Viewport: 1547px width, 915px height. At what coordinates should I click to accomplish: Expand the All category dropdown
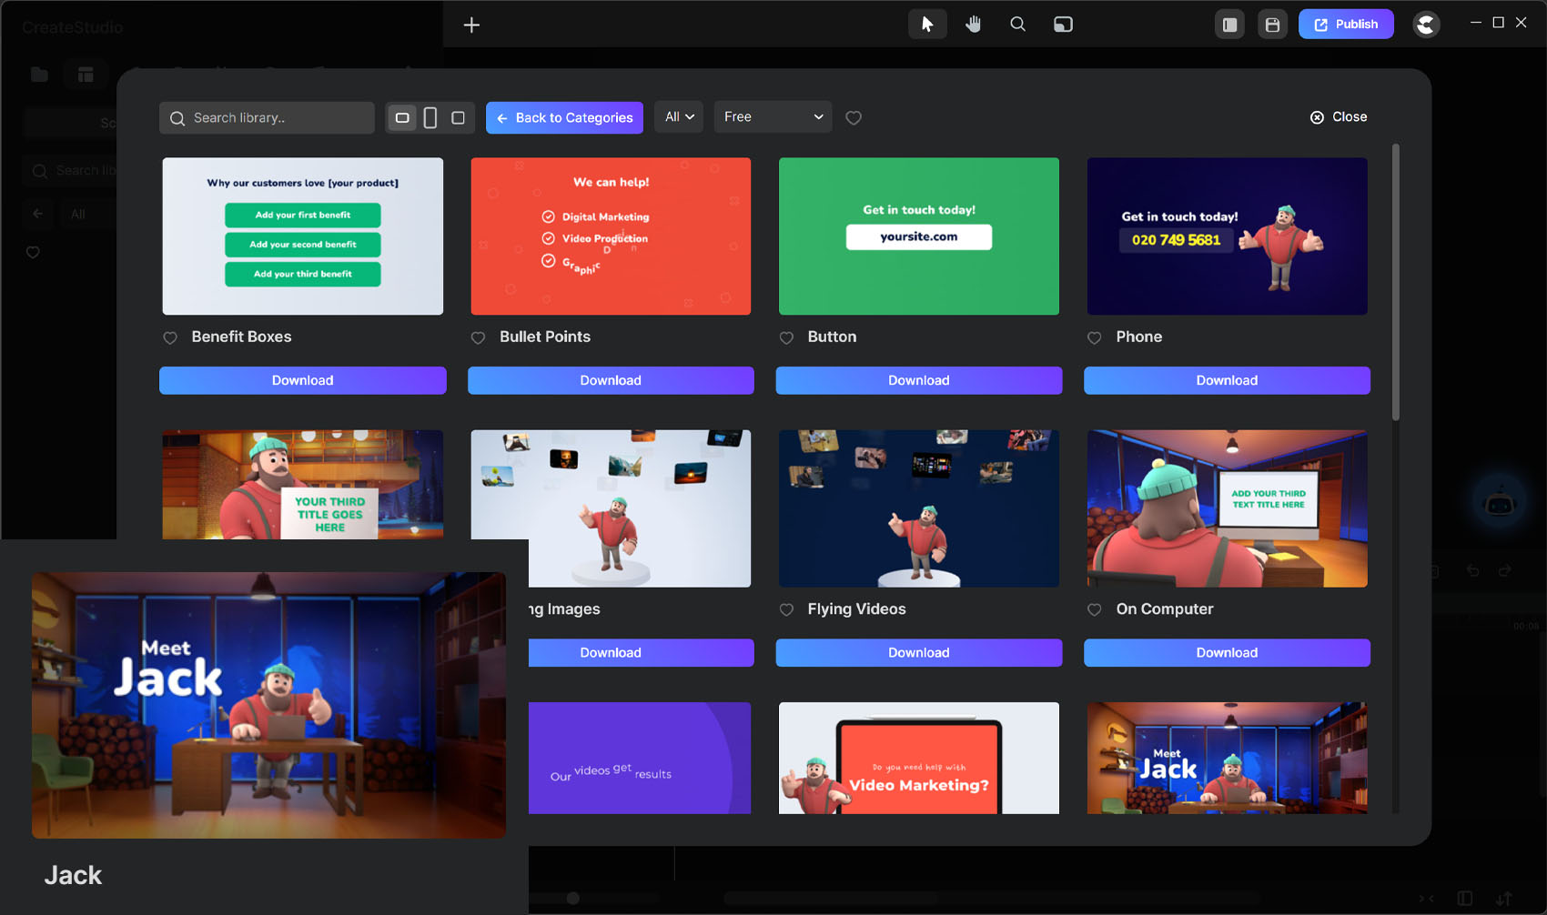pyautogui.click(x=679, y=117)
